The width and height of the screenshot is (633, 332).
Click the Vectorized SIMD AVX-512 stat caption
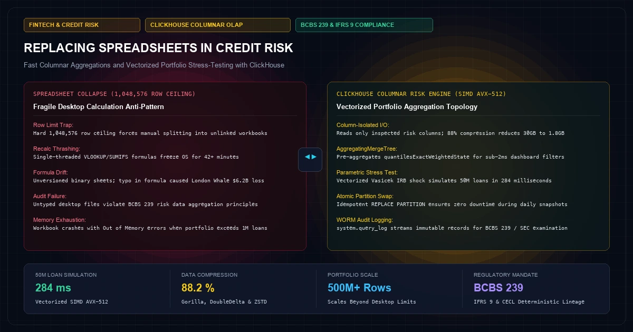click(71, 302)
